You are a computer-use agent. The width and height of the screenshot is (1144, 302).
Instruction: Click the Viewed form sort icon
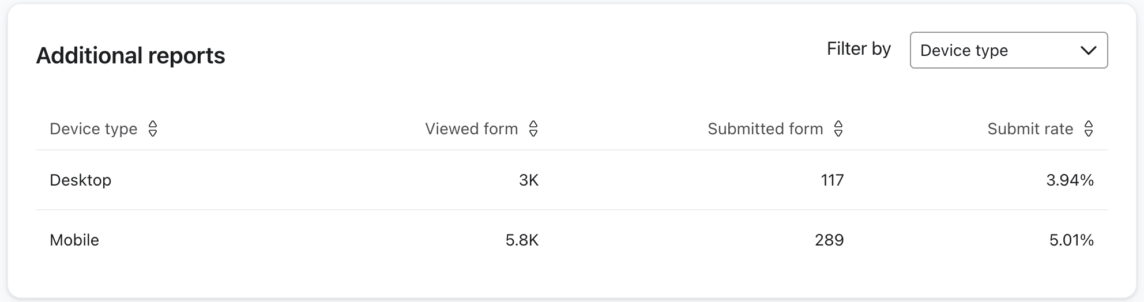533,129
